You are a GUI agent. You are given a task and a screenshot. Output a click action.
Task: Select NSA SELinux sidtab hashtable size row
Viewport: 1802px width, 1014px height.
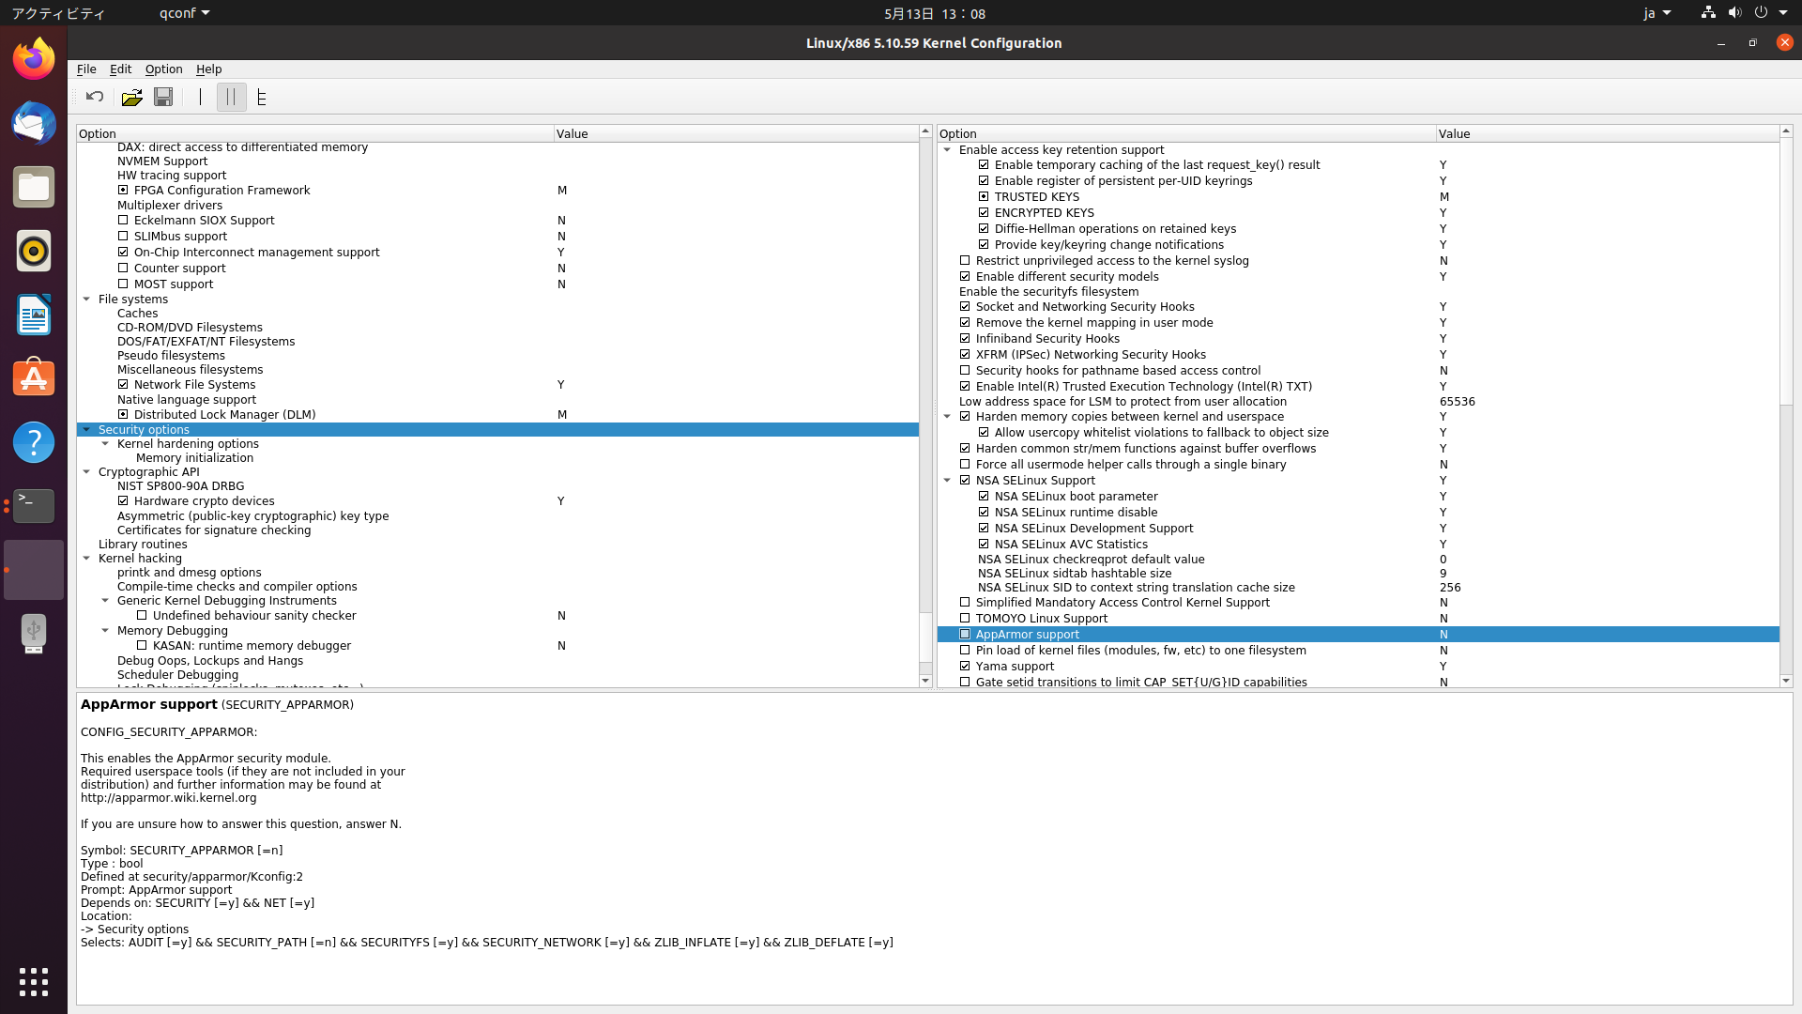point(1358,574)
